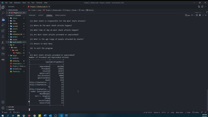Open the Manage gear icon
The width and height of the screenshot is (208, 117).
click(3, 108)
